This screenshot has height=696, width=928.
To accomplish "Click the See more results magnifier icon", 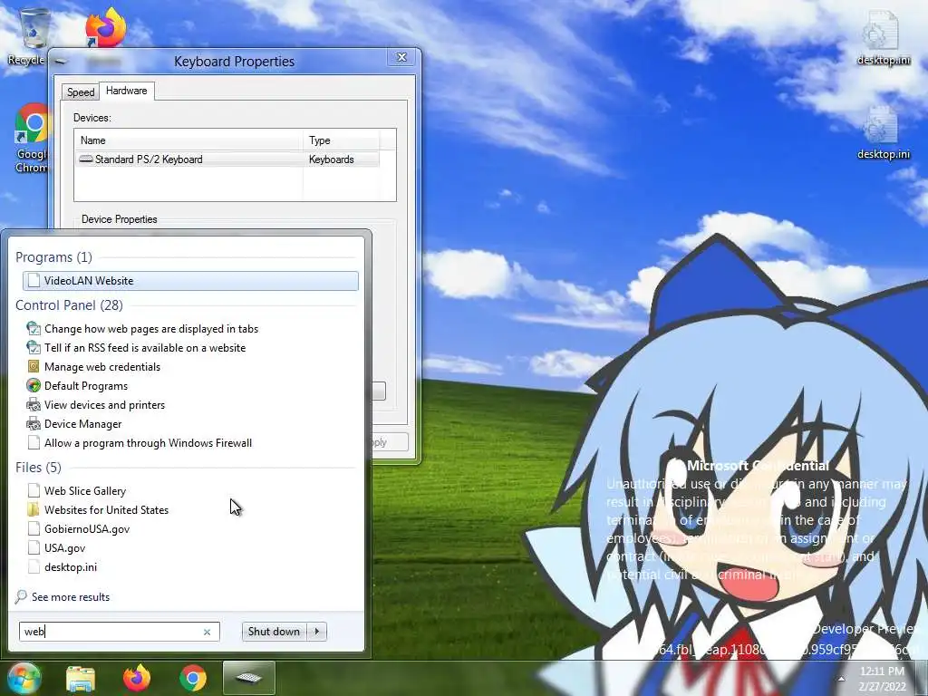I will [x=22, y=596].
